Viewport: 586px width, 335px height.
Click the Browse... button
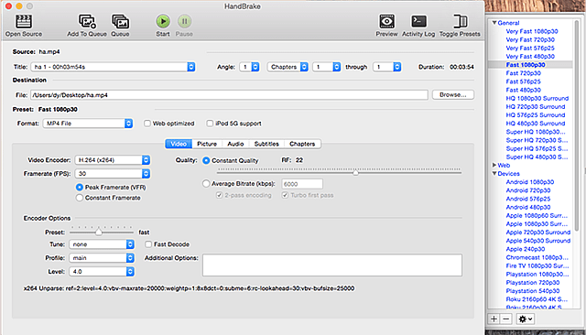pos(453,95)
